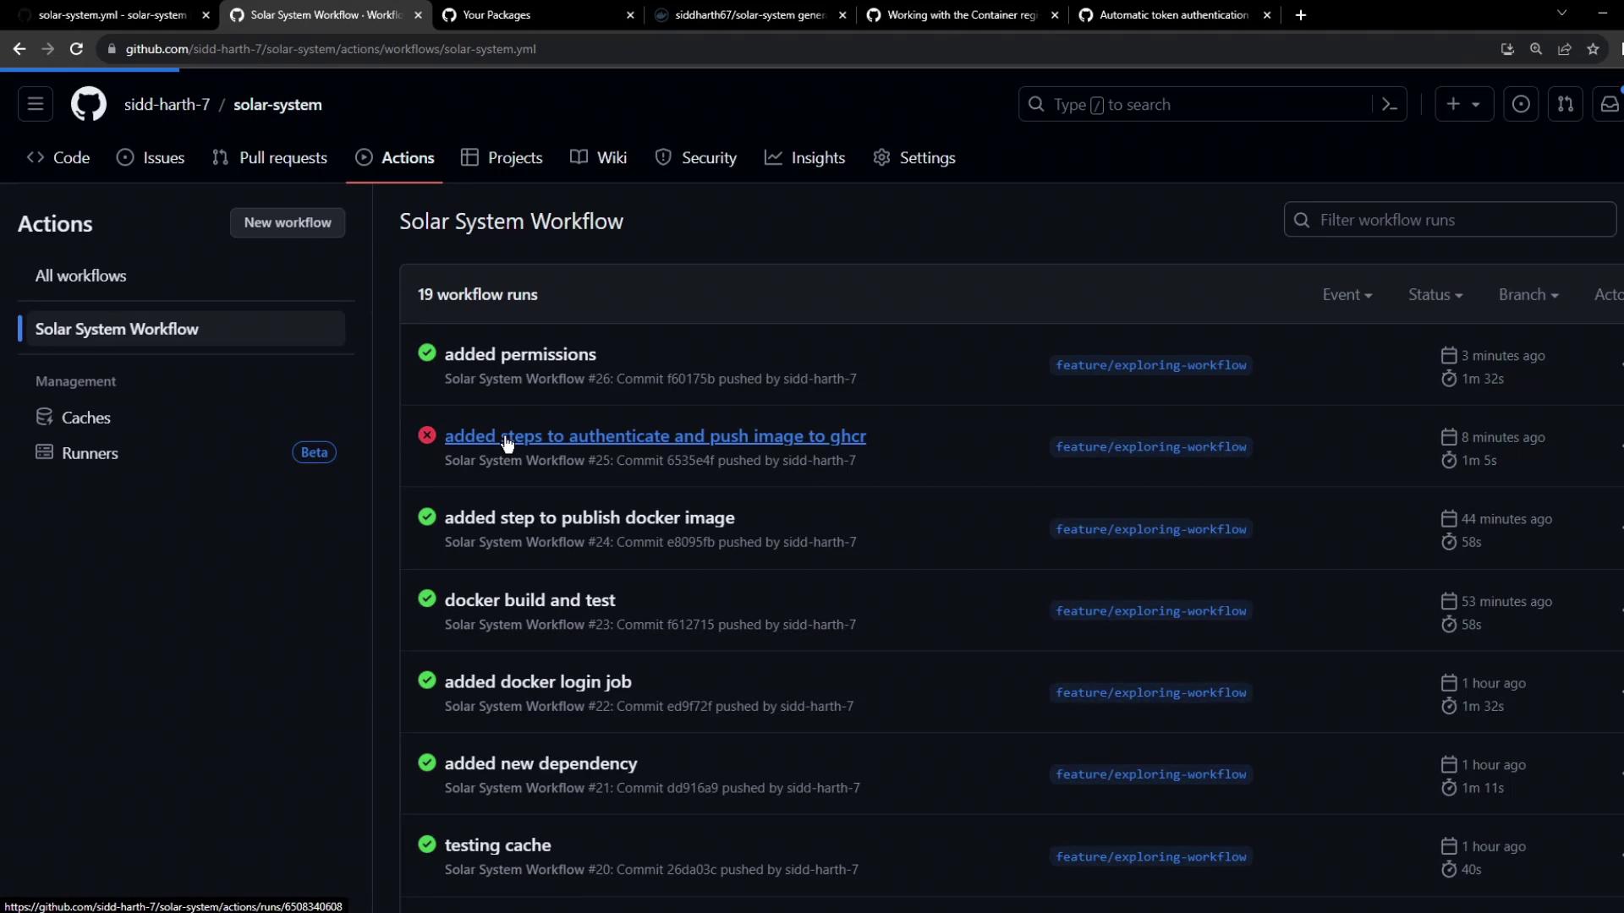Open the create new plus dropdown
The height and width of the screenshot is (913, 1624).
pyautogui.click(x=1463, y=105)
